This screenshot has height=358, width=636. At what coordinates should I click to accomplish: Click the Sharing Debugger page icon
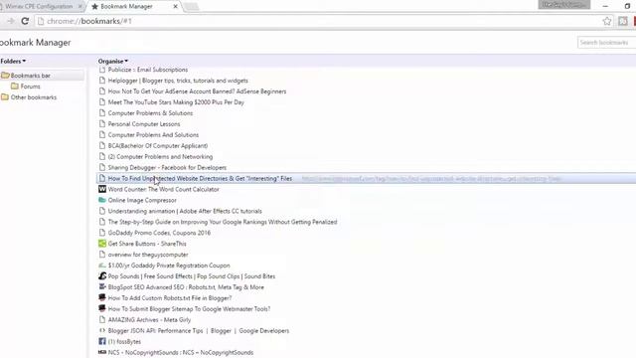[x=102, y=167]
